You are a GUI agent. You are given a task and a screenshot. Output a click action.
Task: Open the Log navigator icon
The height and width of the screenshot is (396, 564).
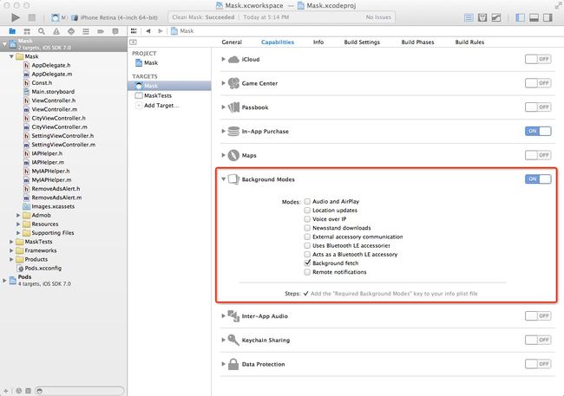coord(115,31)
